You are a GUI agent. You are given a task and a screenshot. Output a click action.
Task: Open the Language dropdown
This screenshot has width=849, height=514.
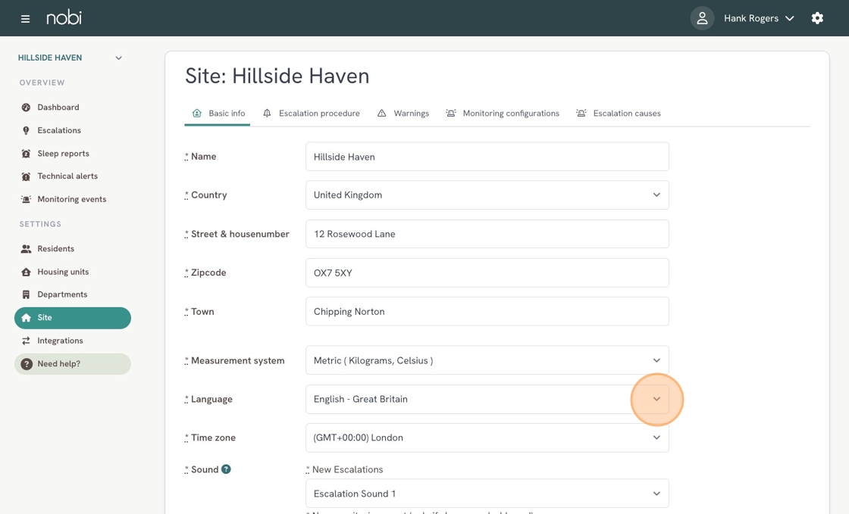click(487, 399)
